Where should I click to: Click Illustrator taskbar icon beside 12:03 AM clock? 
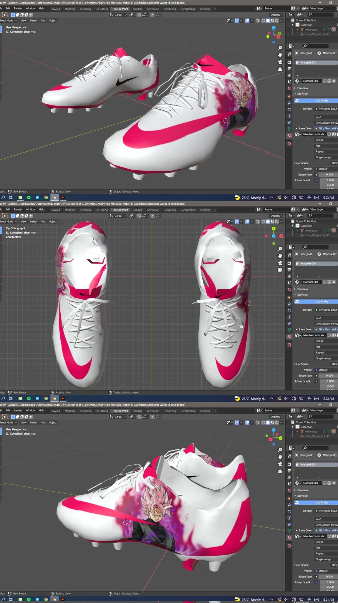pos(63,198)
